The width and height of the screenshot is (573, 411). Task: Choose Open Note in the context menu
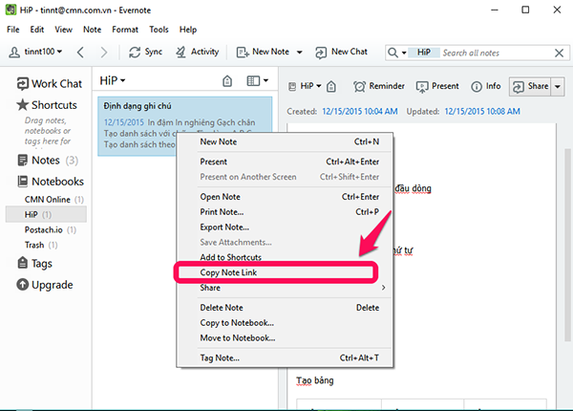285,197
